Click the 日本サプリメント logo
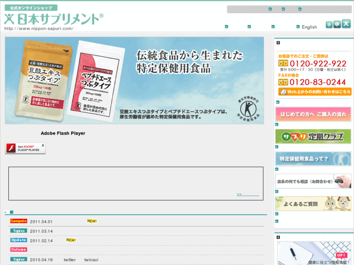Screen dimensions: 354x265 click(x=54, y=19)
